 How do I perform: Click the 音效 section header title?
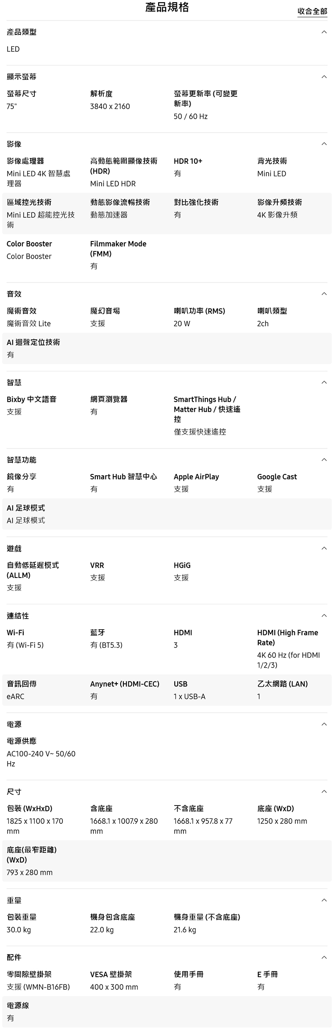point(14,294)
